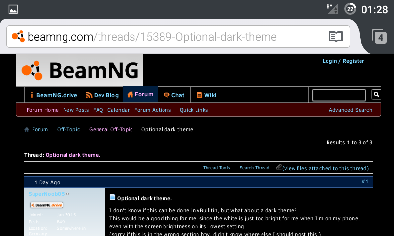394x236 pixels.
Task: Open the Calendar link
Action: [118, 110]
